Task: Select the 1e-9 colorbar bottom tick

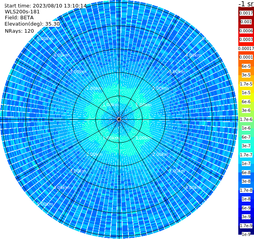Action: [x=246, y=234]
